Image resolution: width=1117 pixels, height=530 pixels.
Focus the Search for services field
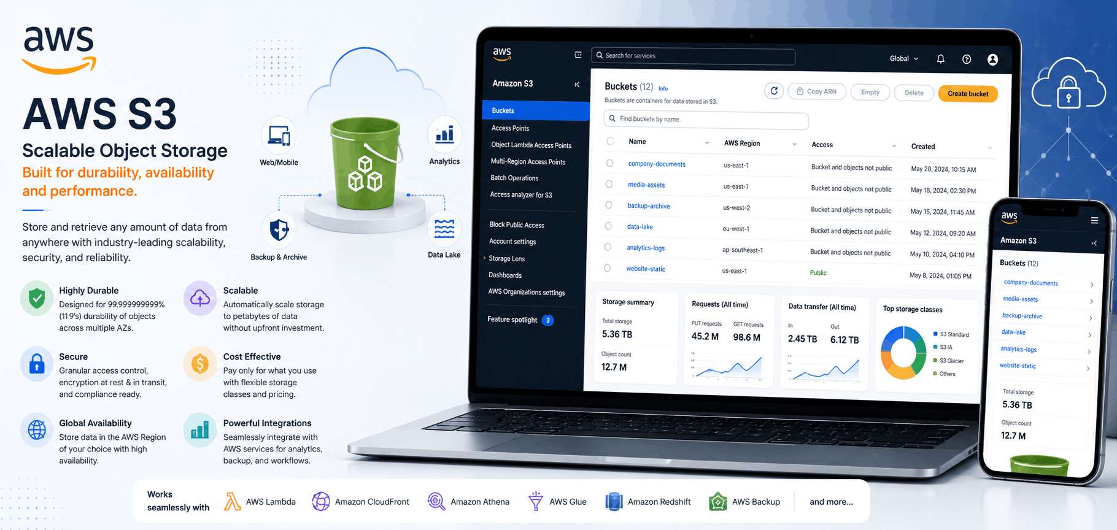pyautogui.click(x=694, y=56)
